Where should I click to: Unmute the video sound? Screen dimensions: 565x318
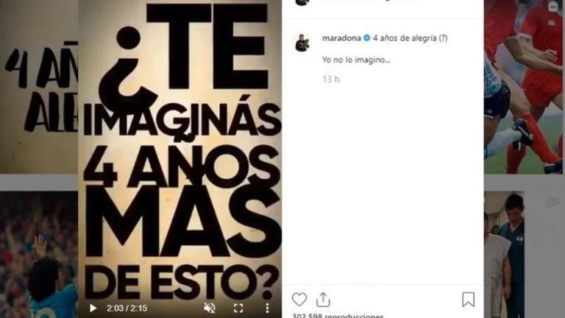tap(210, 308)
